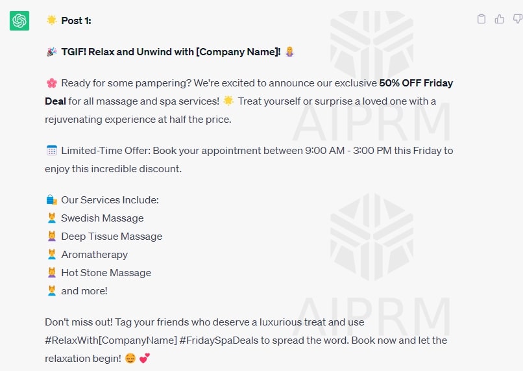Click the flower emoji before Ready for some pampering
The height and width of the screenshot is (371, 523).
(52, 83)
